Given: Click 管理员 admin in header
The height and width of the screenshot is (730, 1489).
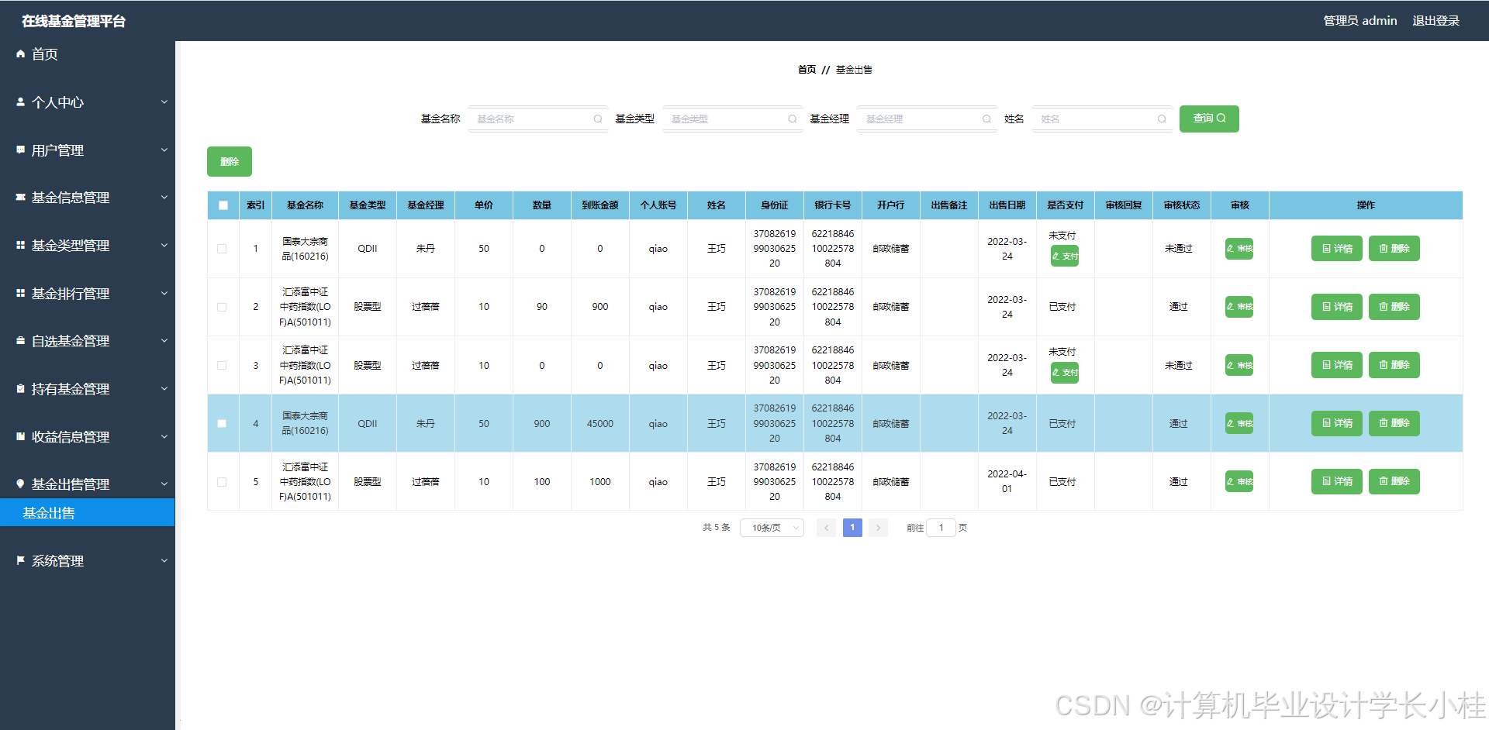Looking at the screenshot, I should pyautogui.click(x=1359, y=20).
